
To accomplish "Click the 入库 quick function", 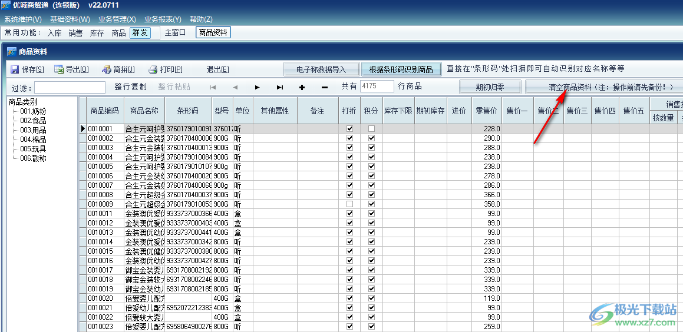I will 54,32.
